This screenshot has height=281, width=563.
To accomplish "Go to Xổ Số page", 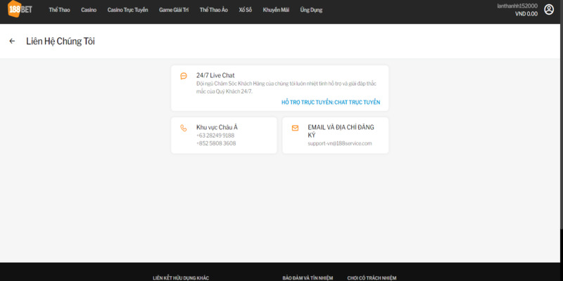I will click(x=246, y=11).
